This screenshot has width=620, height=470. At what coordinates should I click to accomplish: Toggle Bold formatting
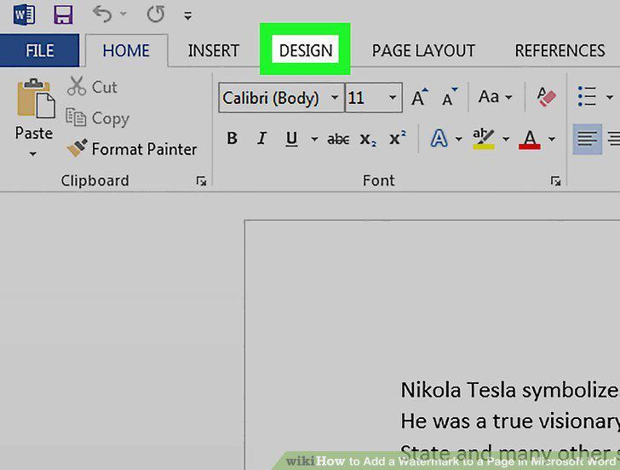tap(232, 138)
